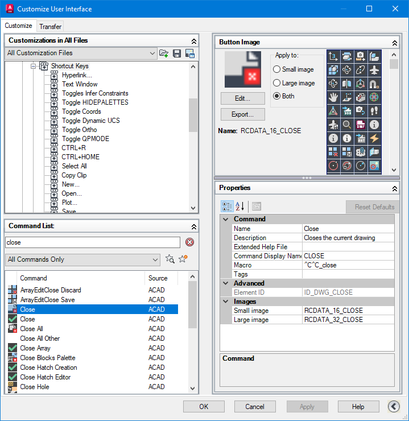Select the Hyperlink... shortcut key
Viewport: 409px width, 421px height.
coord(77,75)
